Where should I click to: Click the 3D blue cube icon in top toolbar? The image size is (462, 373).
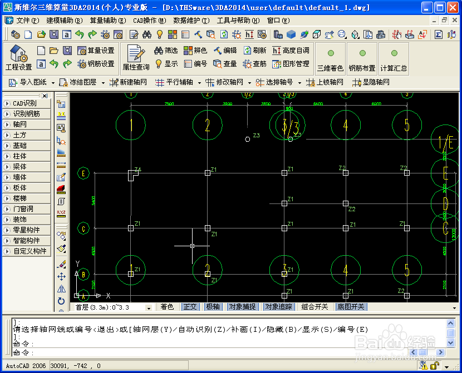click(291, 34)
